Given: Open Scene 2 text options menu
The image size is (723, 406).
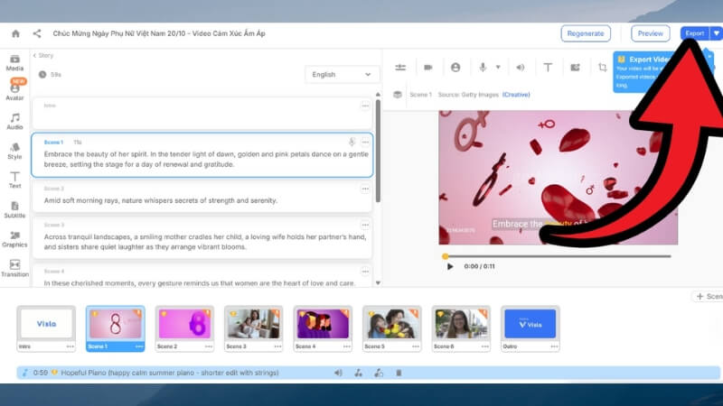Looking at the screenshot, I should [x=365, y=189].
